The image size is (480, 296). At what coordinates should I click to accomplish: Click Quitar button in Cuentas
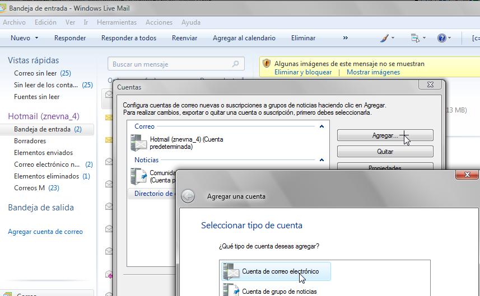pos(385,152)
